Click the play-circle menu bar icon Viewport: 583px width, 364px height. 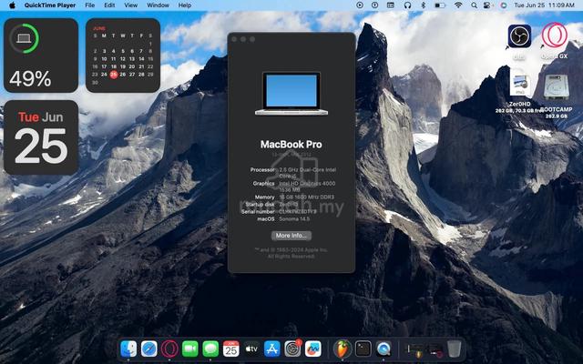(359, 5)
